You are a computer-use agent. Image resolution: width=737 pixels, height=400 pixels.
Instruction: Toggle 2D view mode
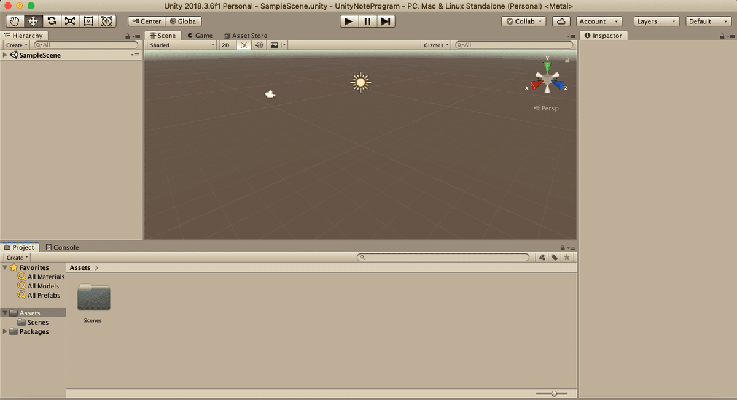click(x=226, y=45)
